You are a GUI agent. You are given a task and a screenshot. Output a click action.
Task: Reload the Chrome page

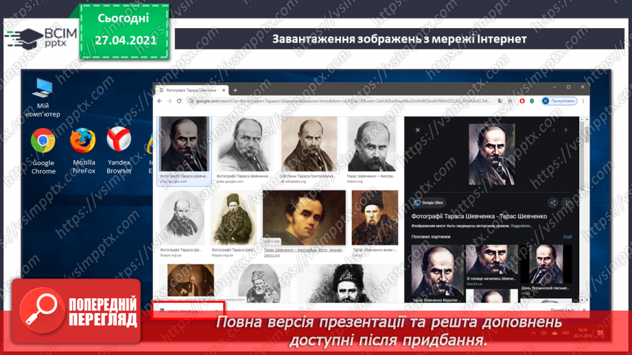[179, 101]
